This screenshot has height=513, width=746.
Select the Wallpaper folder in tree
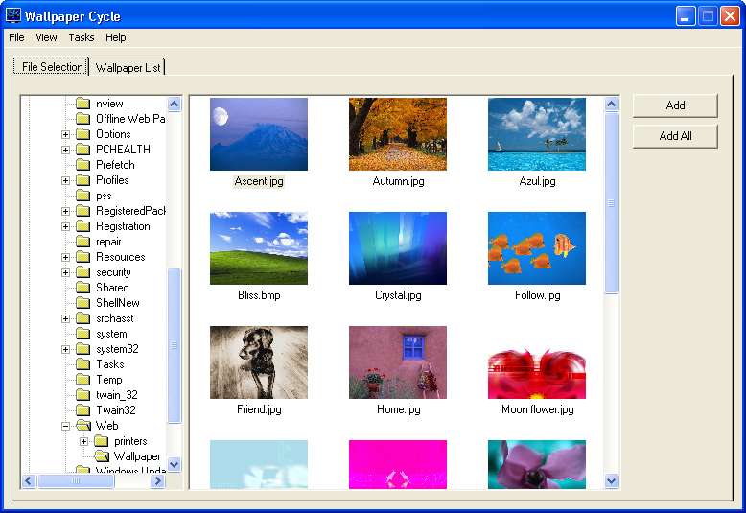click(136, 456)
